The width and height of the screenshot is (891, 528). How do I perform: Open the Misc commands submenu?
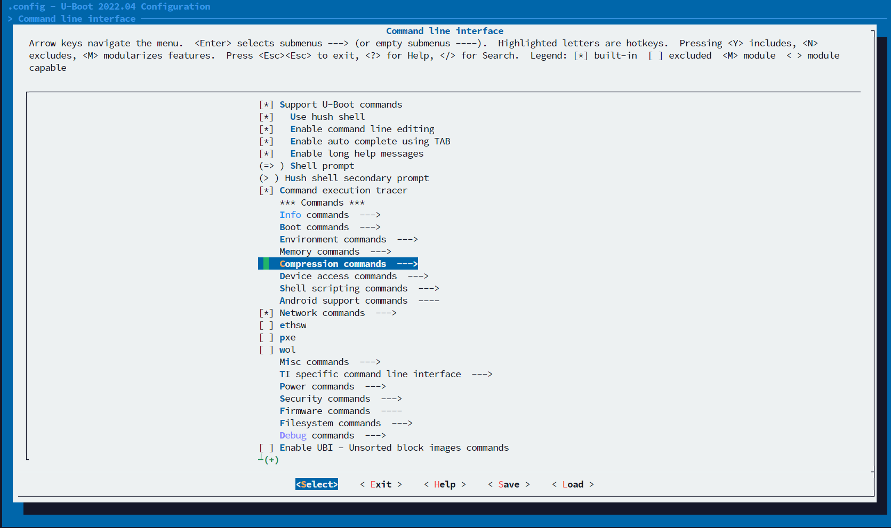(x=330, y=362)
